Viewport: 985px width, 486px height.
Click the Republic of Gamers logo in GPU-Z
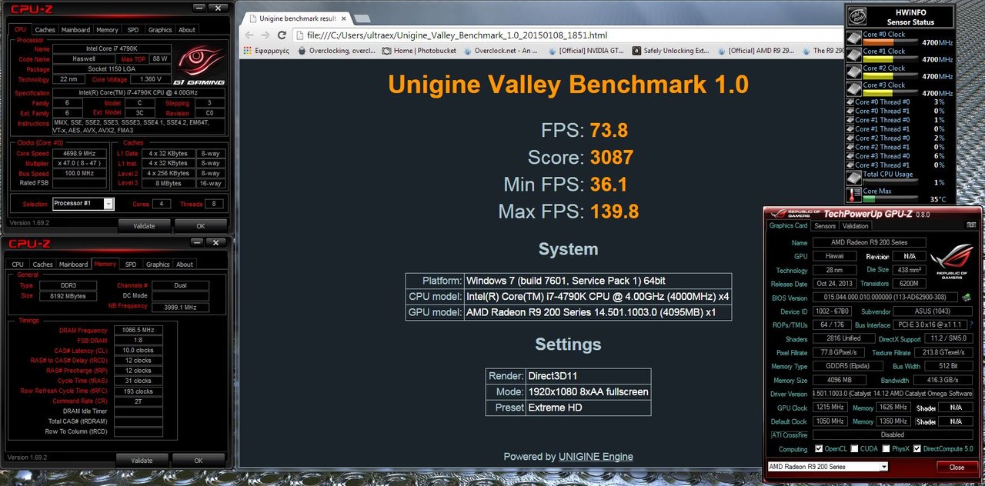coord(951,262)
